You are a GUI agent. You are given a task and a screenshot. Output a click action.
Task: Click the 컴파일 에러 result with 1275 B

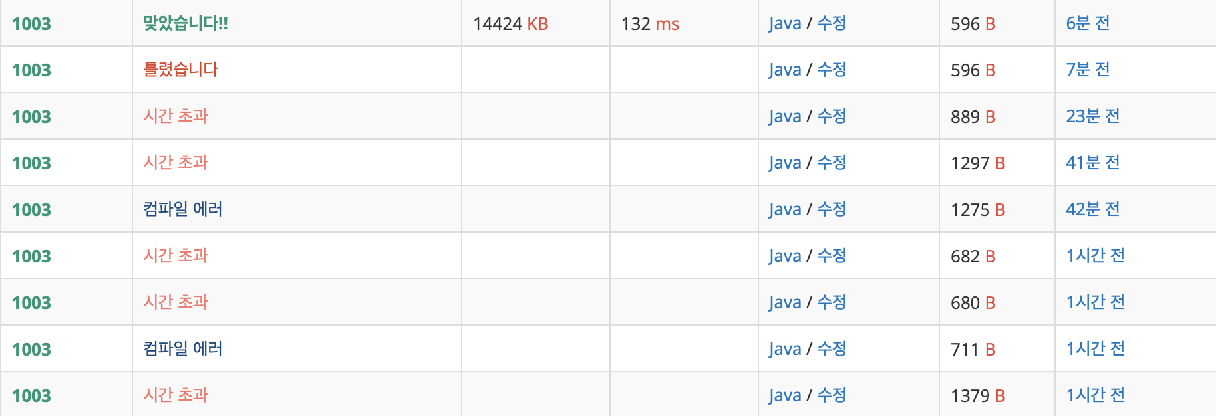click(183, 209)
